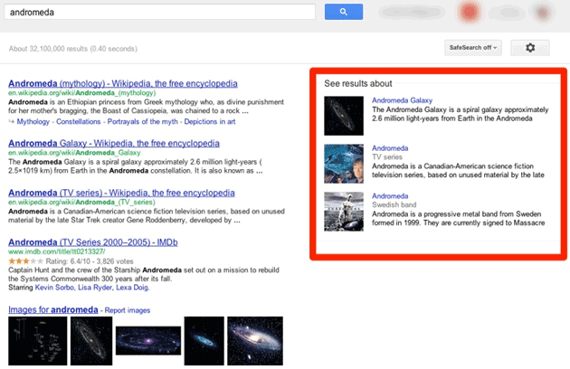Click the en.wikipedia.org Andromeda_Galaxy URL

[x=74, y=153]
